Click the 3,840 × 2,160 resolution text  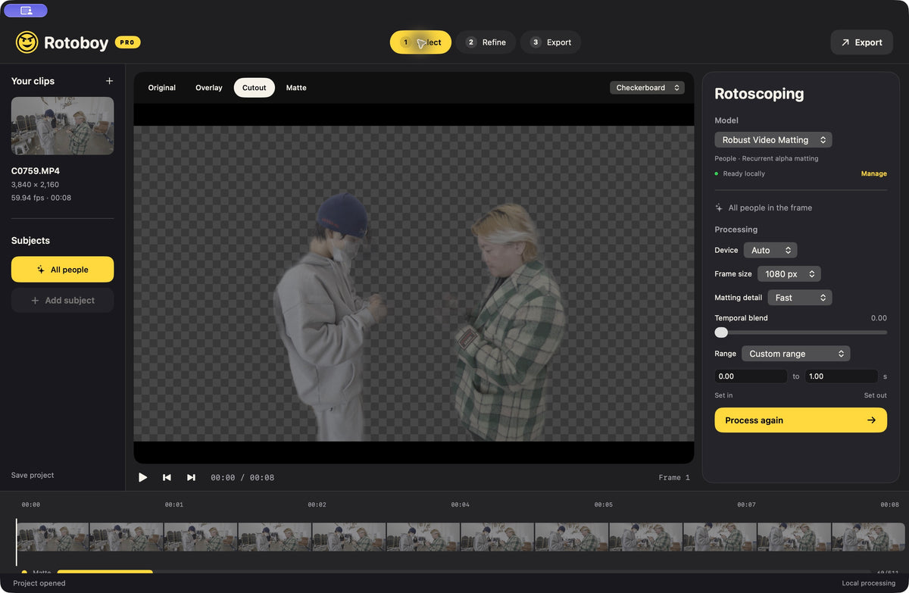(x=35, y=185)
